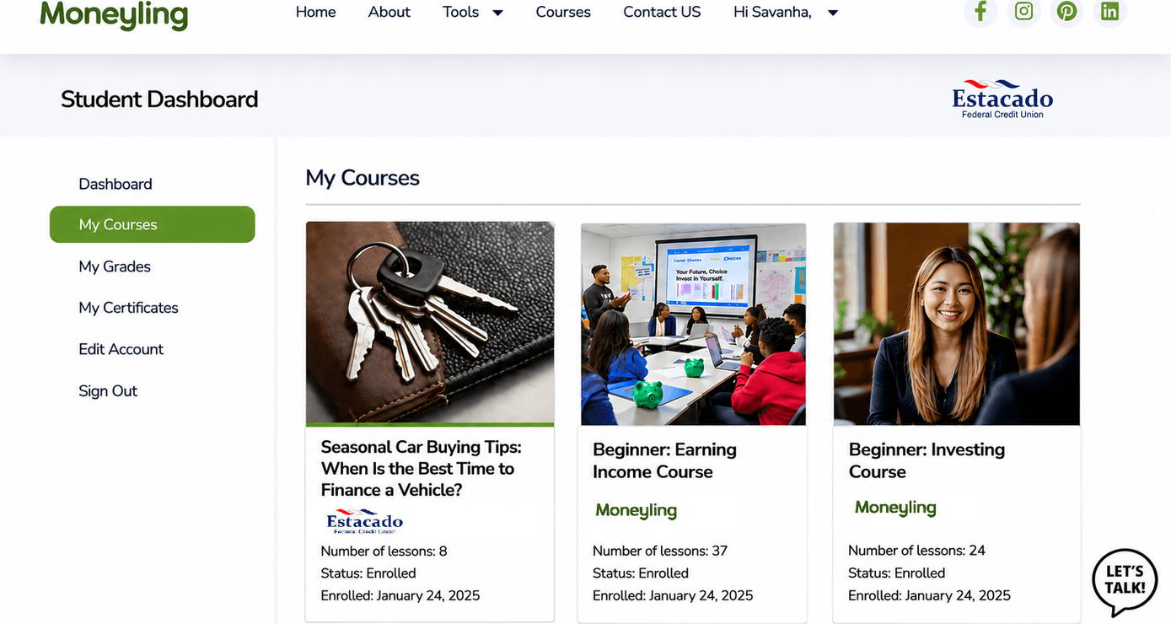The image size is (1171, 624).
Task: Open My Certificates in the sidebar
Action: coord(128,308)
